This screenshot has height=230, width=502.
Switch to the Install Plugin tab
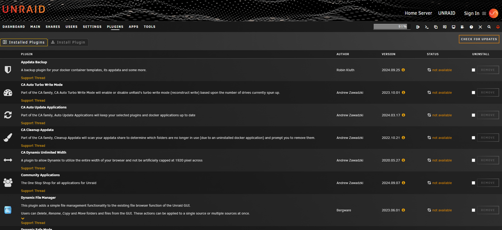(68, 42)
